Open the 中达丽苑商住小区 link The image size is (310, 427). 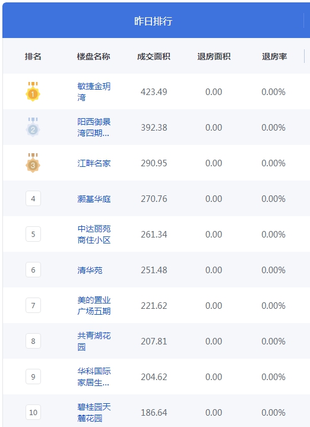(94, 235)
